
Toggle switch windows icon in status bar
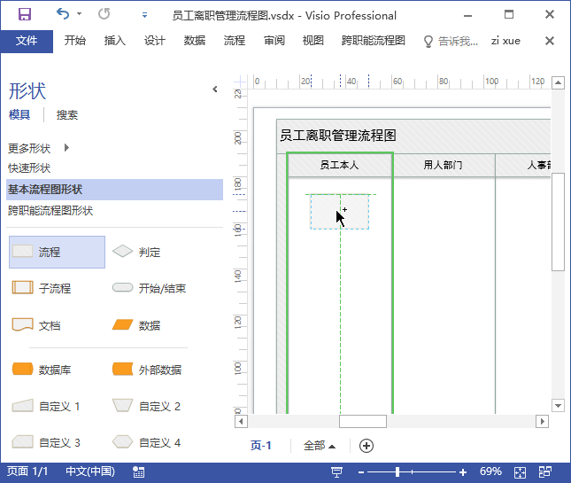(x=545, y=472)
